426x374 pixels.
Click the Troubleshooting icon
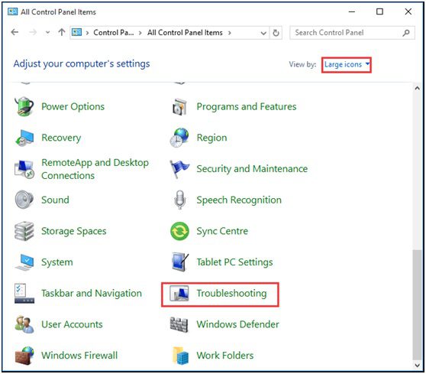point(179,294)
